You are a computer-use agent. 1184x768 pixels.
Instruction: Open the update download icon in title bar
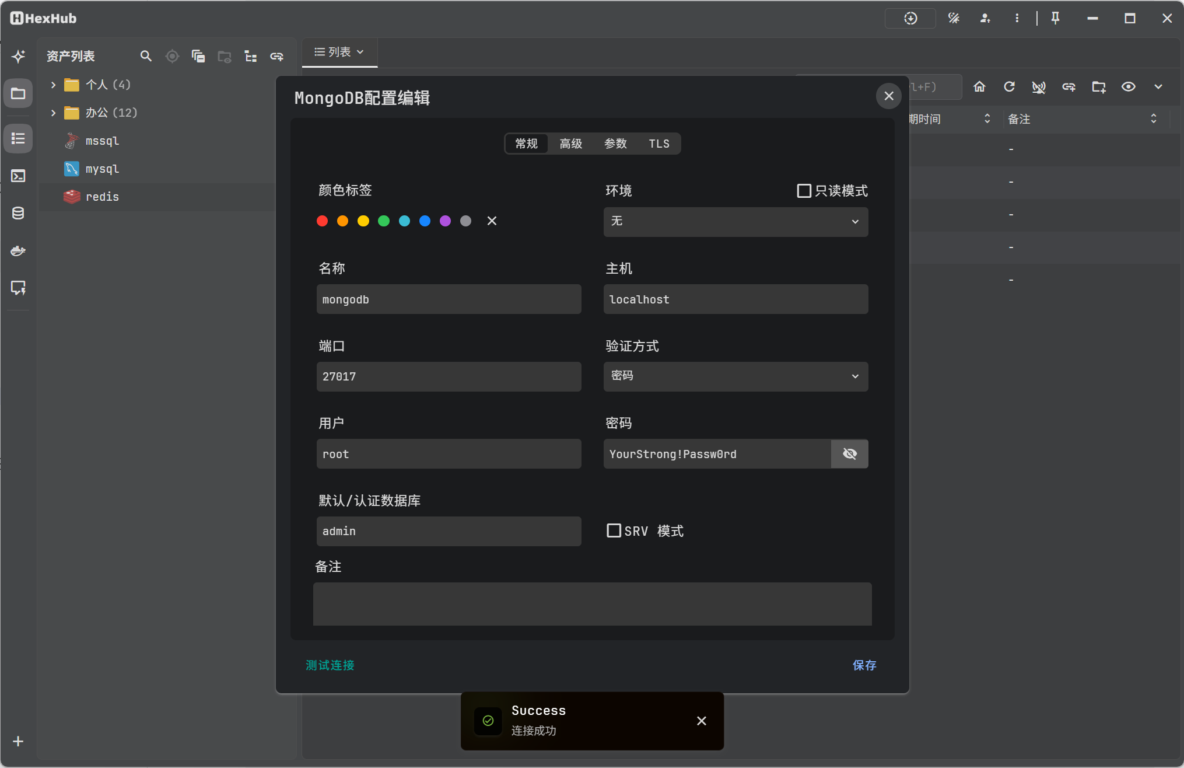pyautogui.click(x=910, y=19)
